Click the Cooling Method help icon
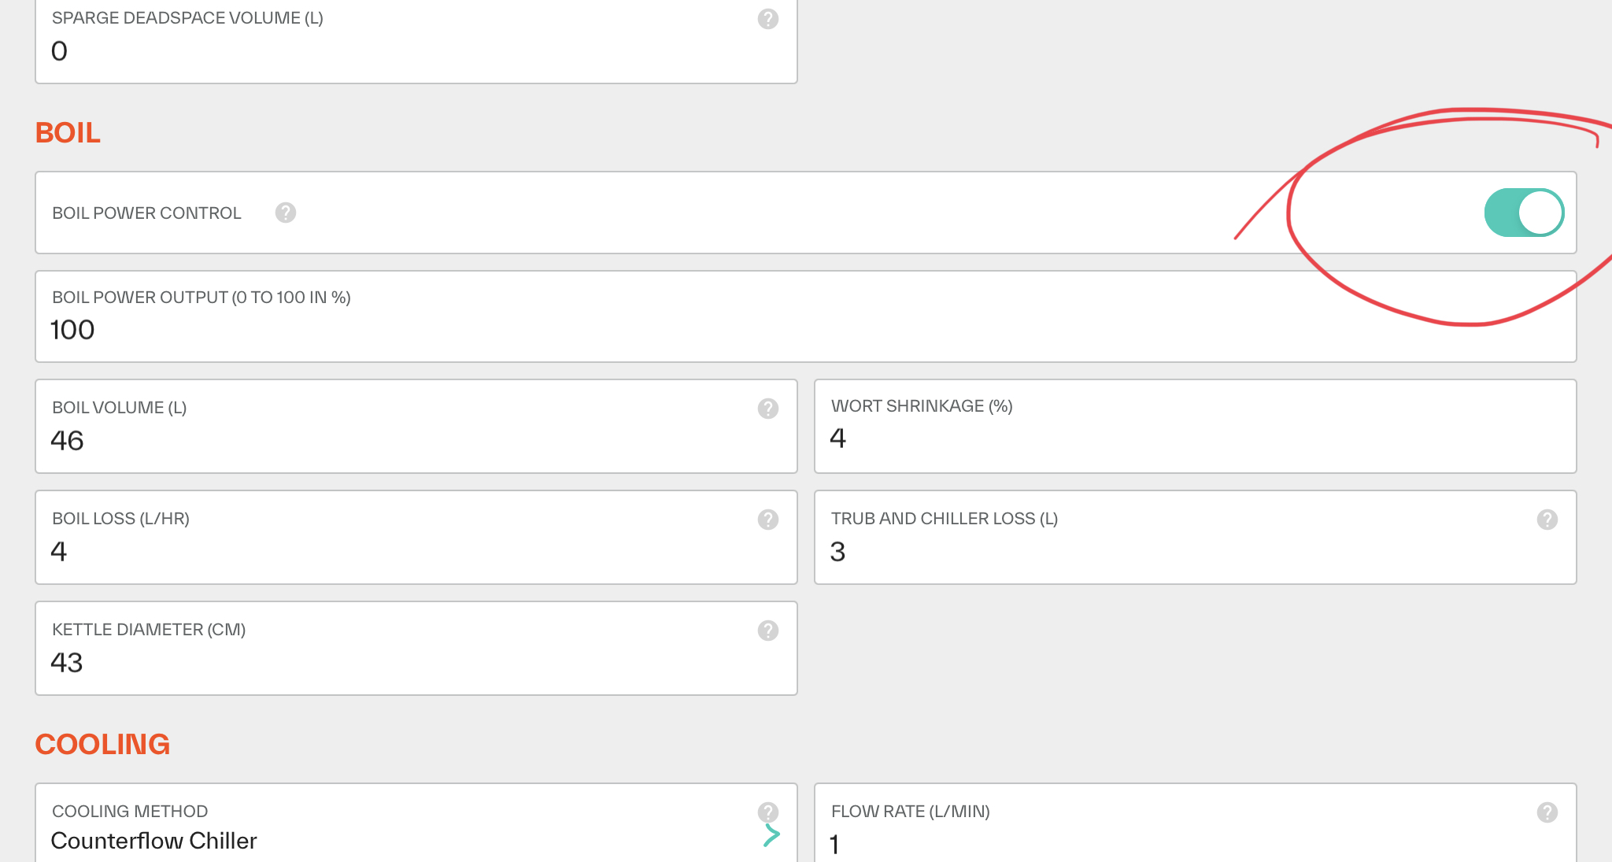This screenshot has width=1612, height=862. (767, 812)
